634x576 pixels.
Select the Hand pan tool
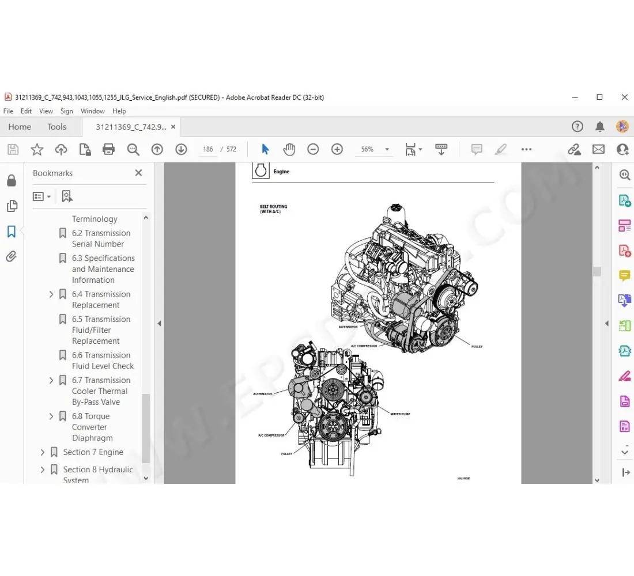coord(289,150)
